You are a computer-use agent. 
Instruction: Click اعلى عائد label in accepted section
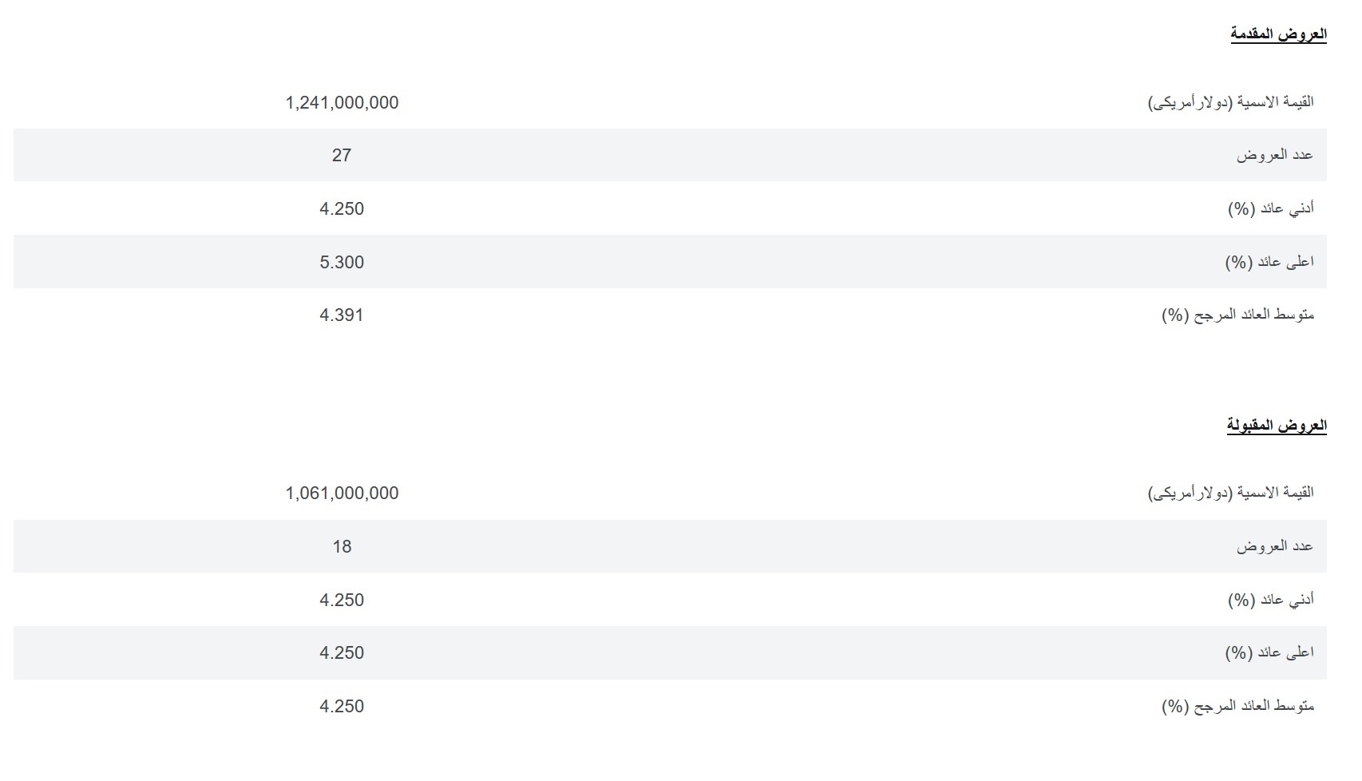point(1269,653)
